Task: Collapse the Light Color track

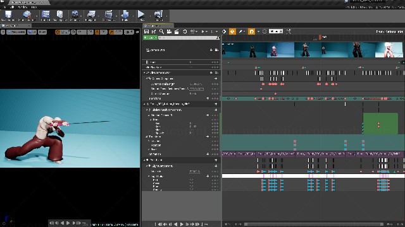Action: (x=149, y=177)
